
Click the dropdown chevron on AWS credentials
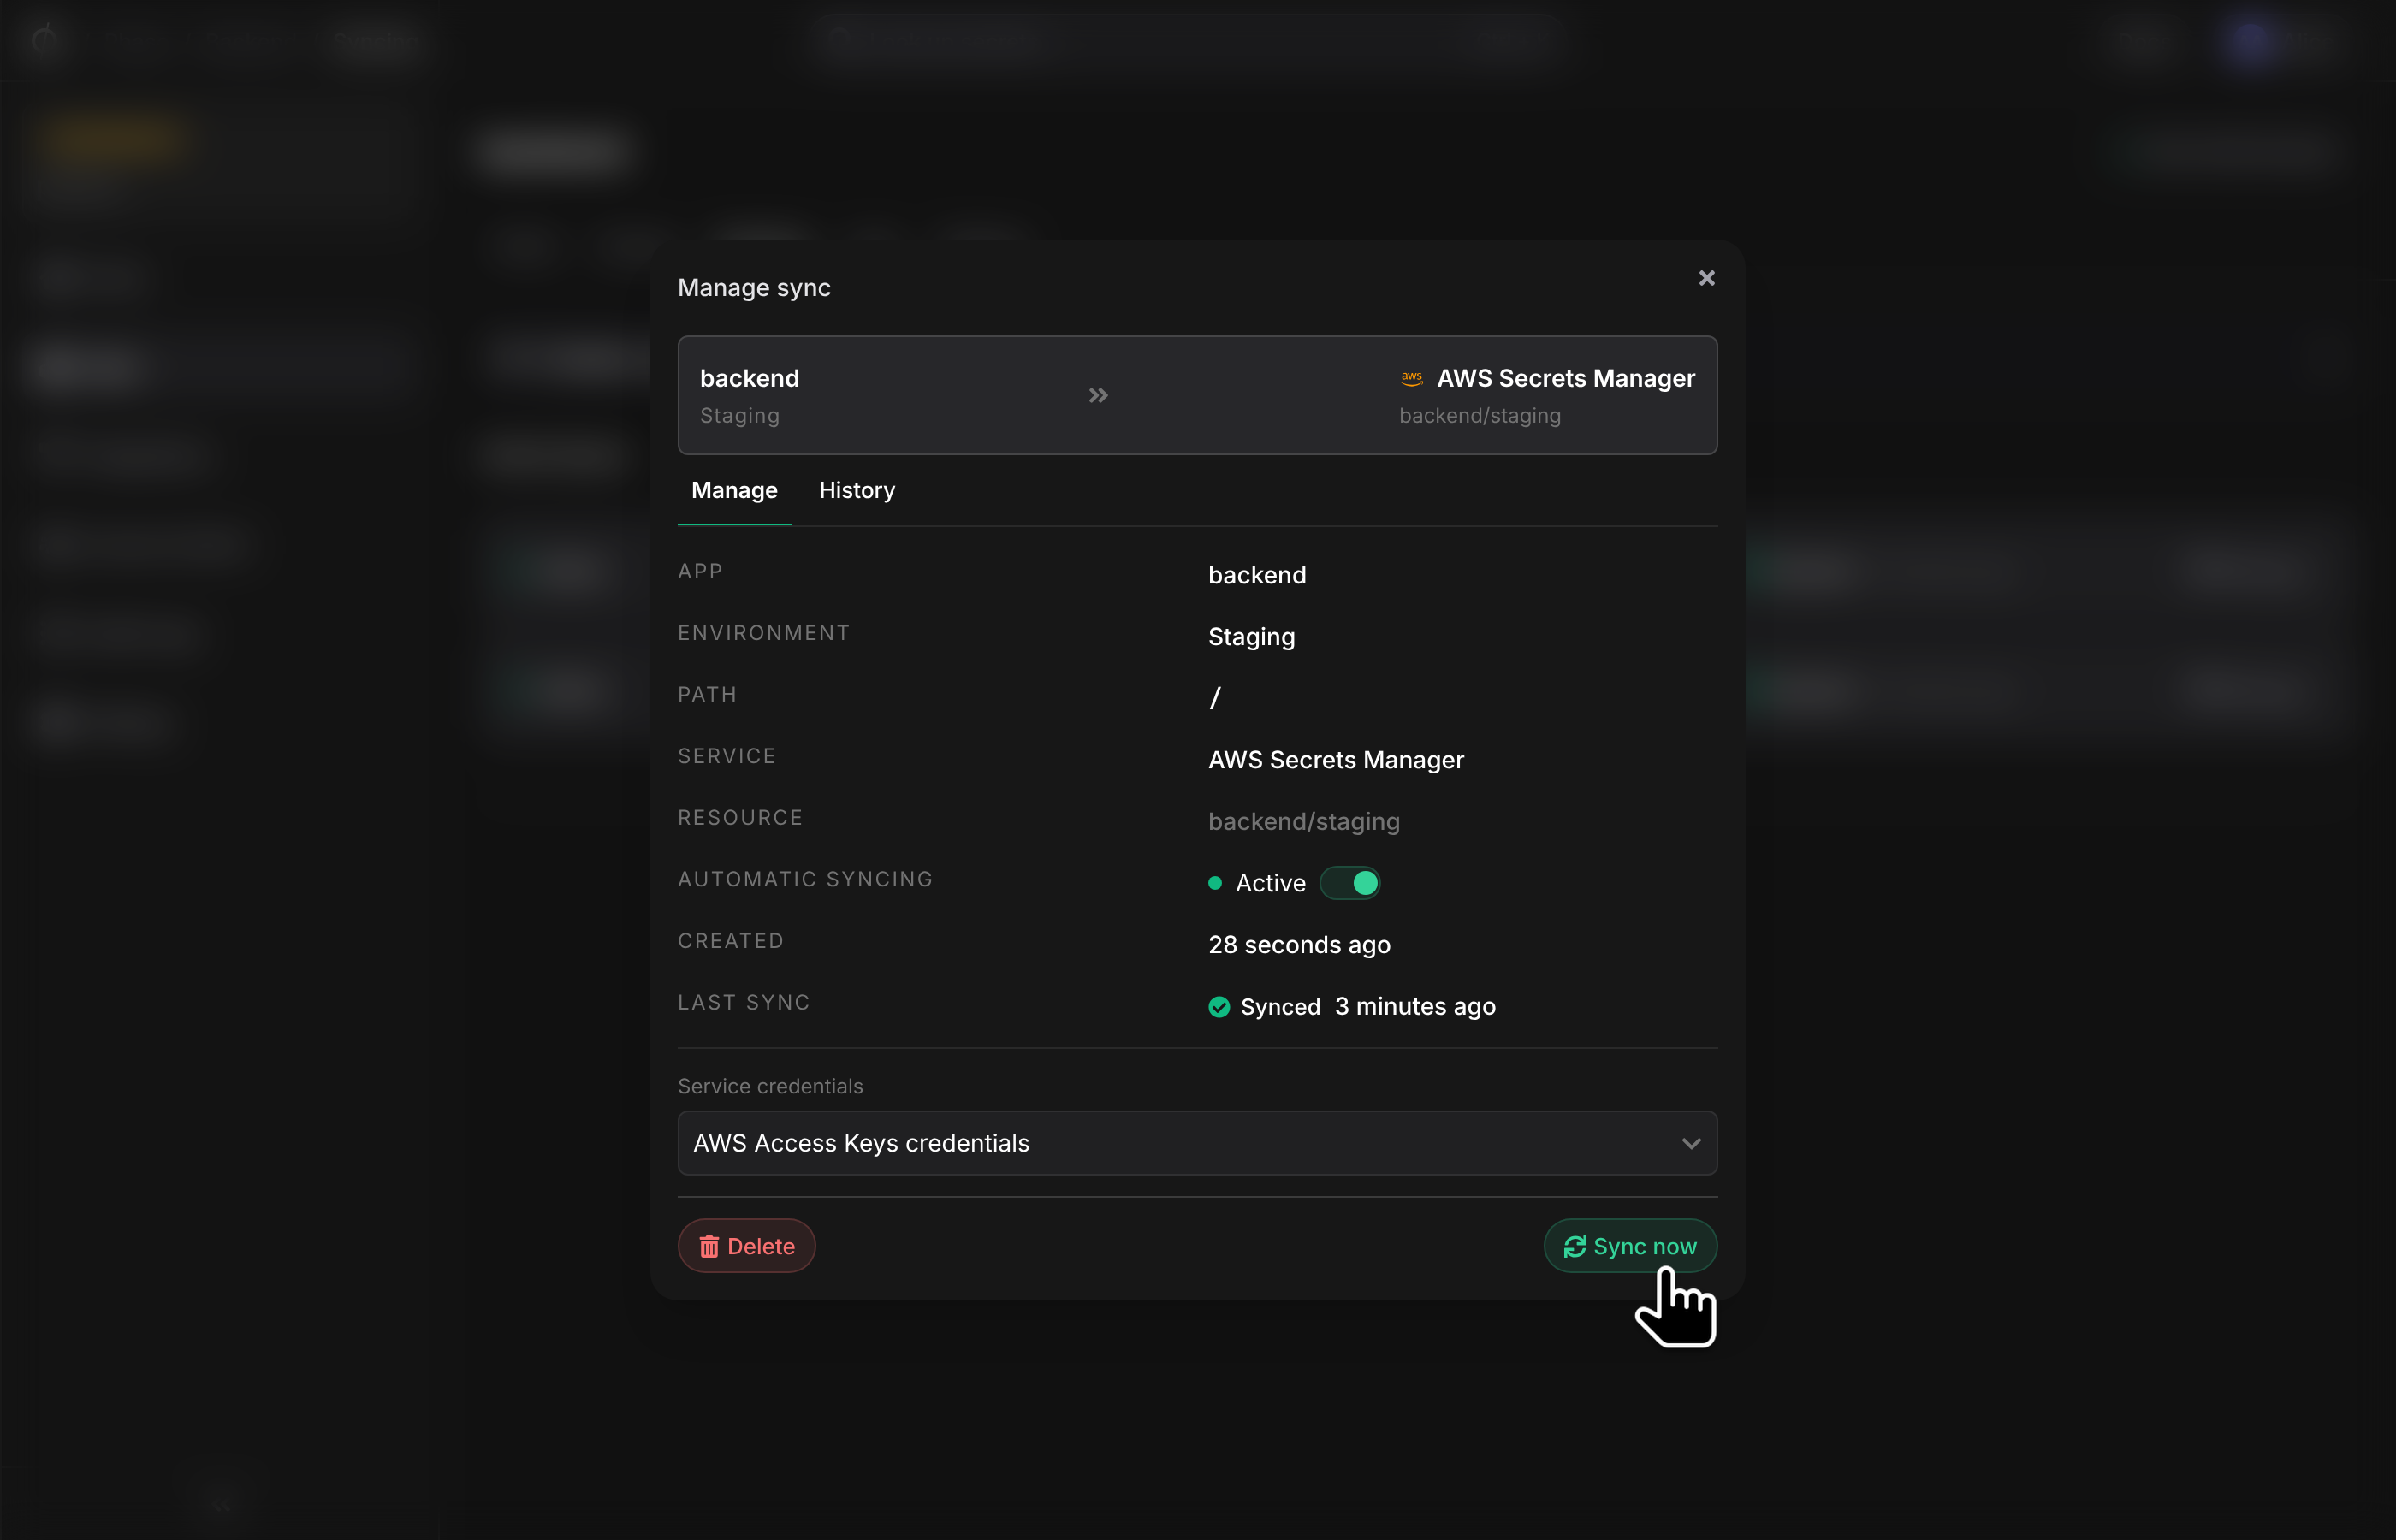click(1691, 1144)
